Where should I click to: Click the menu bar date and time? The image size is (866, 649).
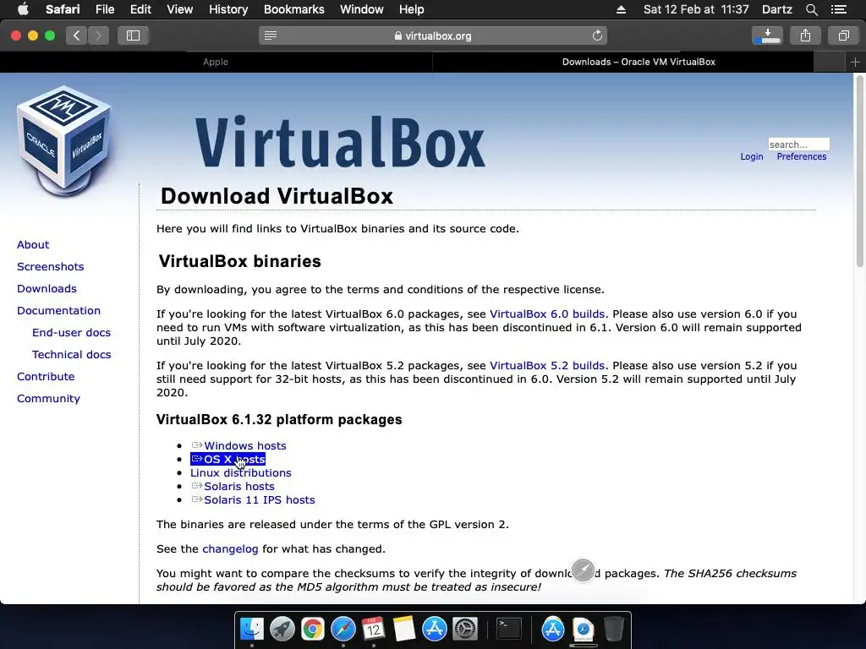coord(696,9)
